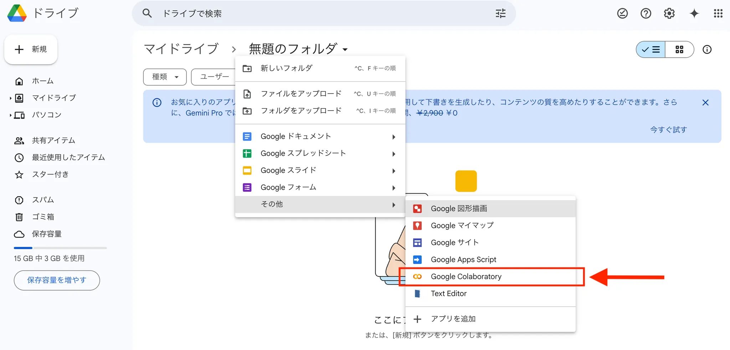Screen dimensions: 730x350
Task: Click the Google サイト icon
Action: tap(417, 243)
